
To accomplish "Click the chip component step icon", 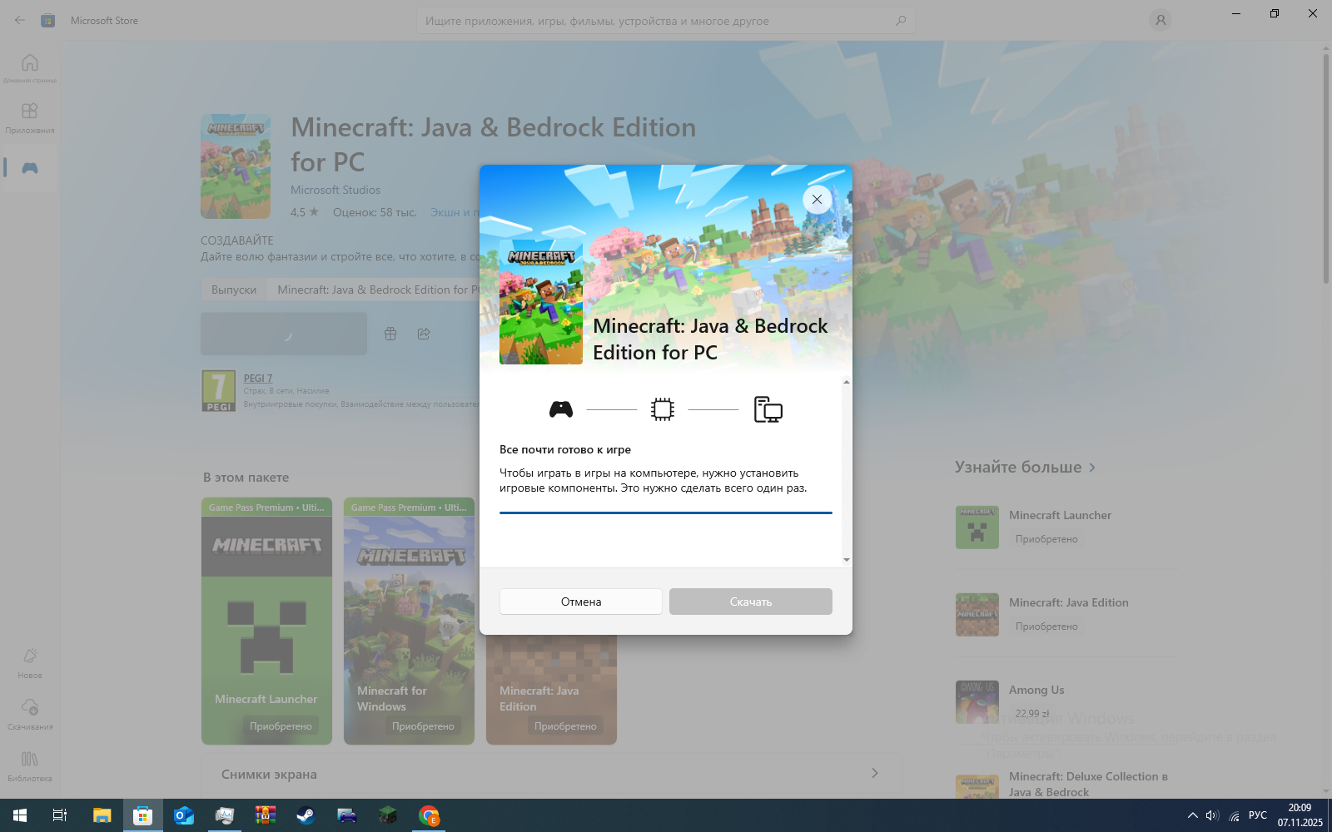I will click(663, 409).
